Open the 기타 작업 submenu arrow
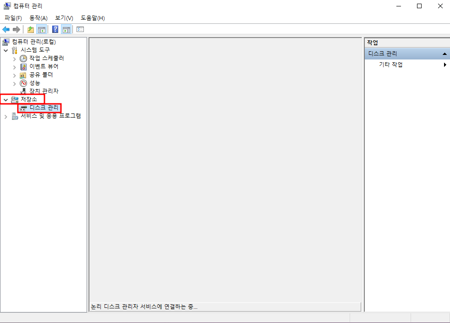The image size is (450, 323). pos(445,65)
